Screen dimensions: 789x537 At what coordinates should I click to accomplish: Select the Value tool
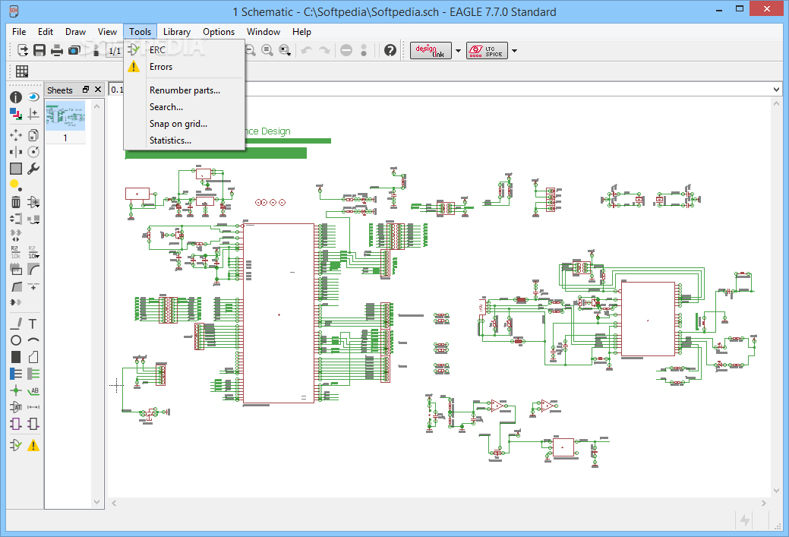[33, 252]
